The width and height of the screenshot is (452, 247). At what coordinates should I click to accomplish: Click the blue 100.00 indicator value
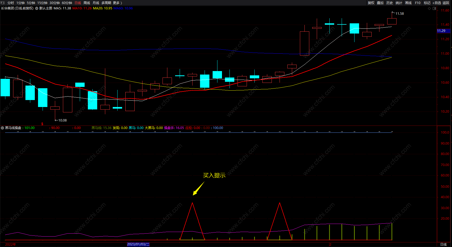coord(218,128)
